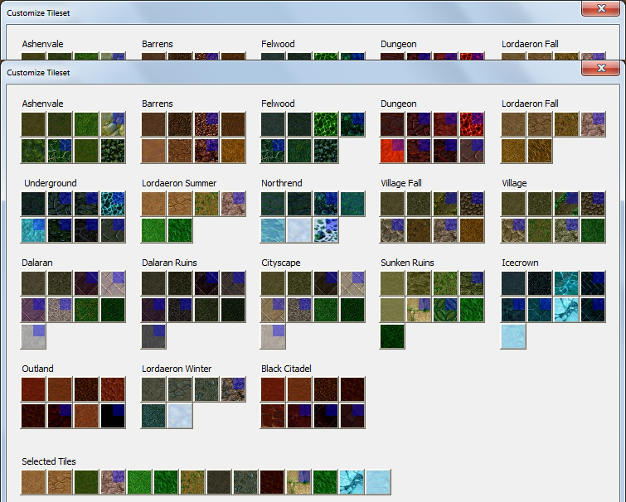Choose Sunken Ruins first flat khaki tile
Image resolution: width=626 pixels, height=502 pixels.
(392, 283)
